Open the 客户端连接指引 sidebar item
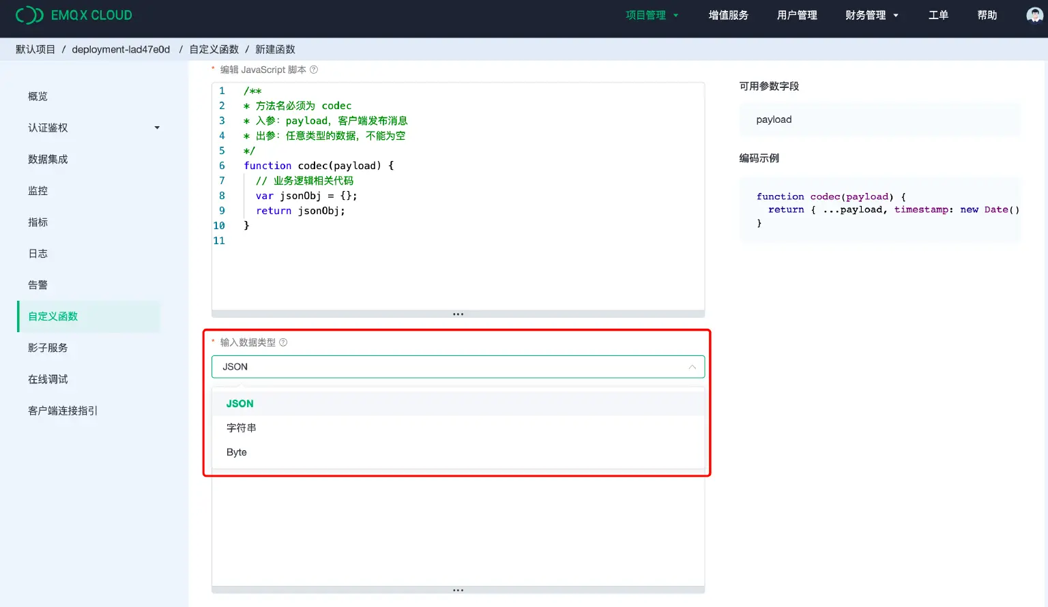1048x607 pixels. point(62,410)
